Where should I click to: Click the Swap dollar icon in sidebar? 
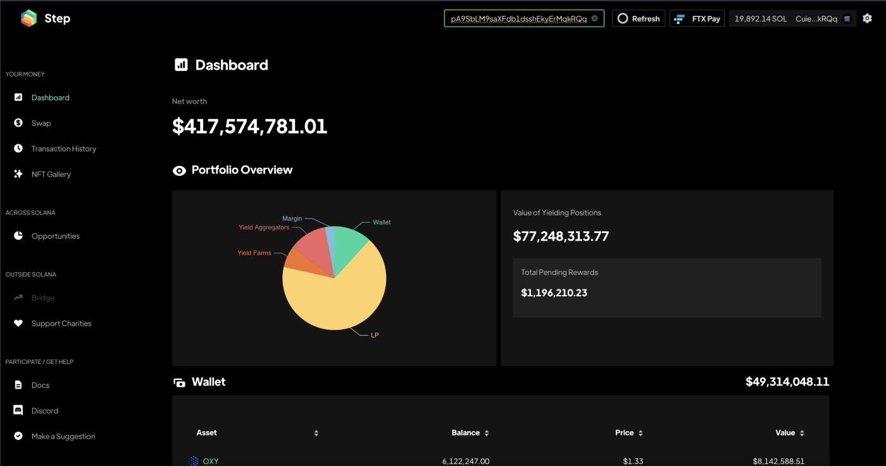(x=18, y=123)
